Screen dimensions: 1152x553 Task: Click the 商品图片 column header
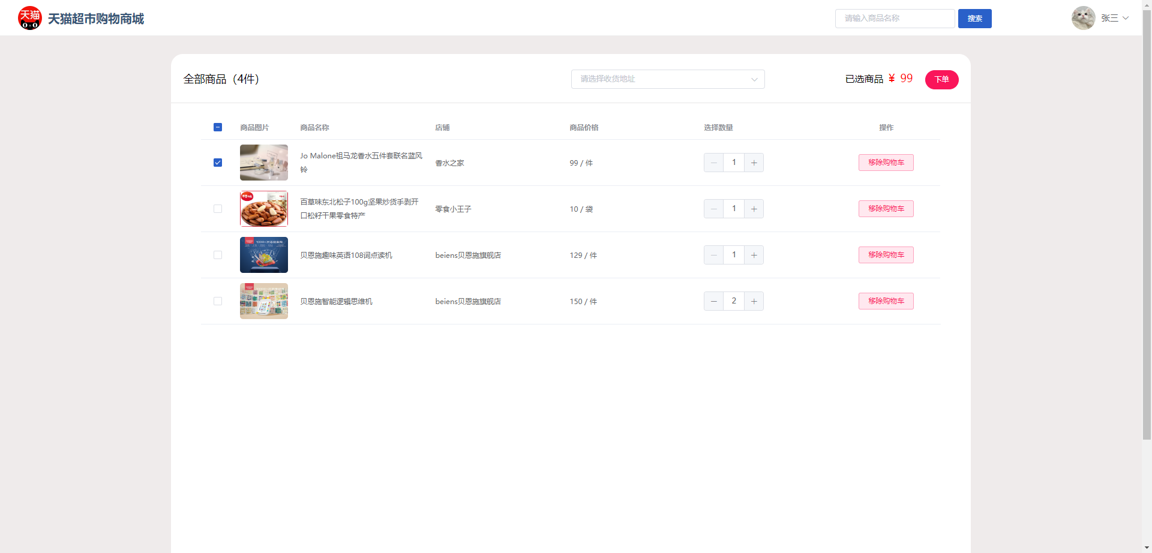[254, 127]
